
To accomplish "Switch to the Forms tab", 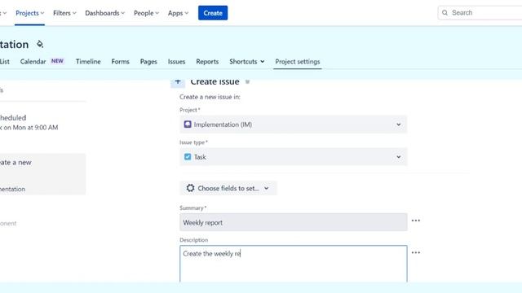I will point(120,62).
